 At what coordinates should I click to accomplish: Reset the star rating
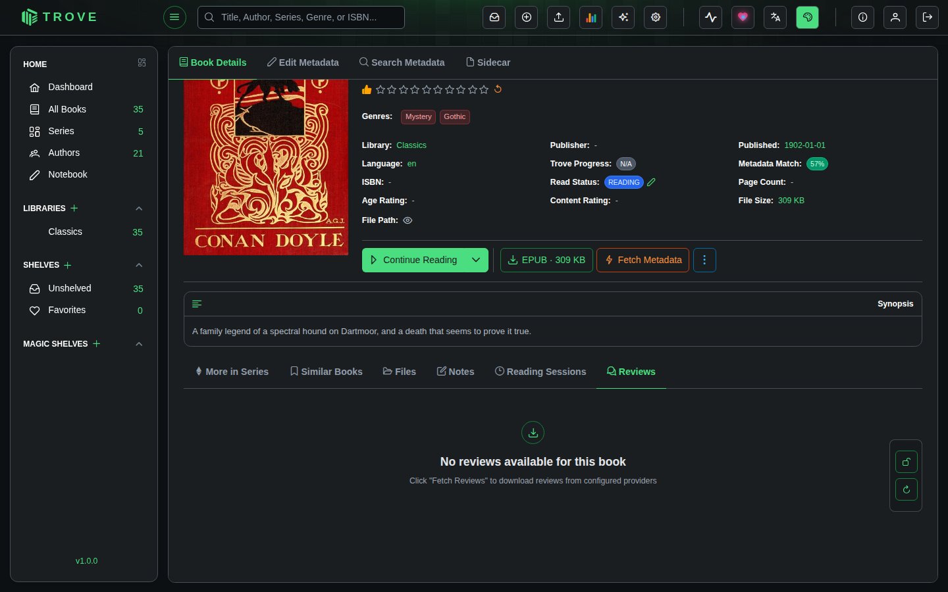498,89
